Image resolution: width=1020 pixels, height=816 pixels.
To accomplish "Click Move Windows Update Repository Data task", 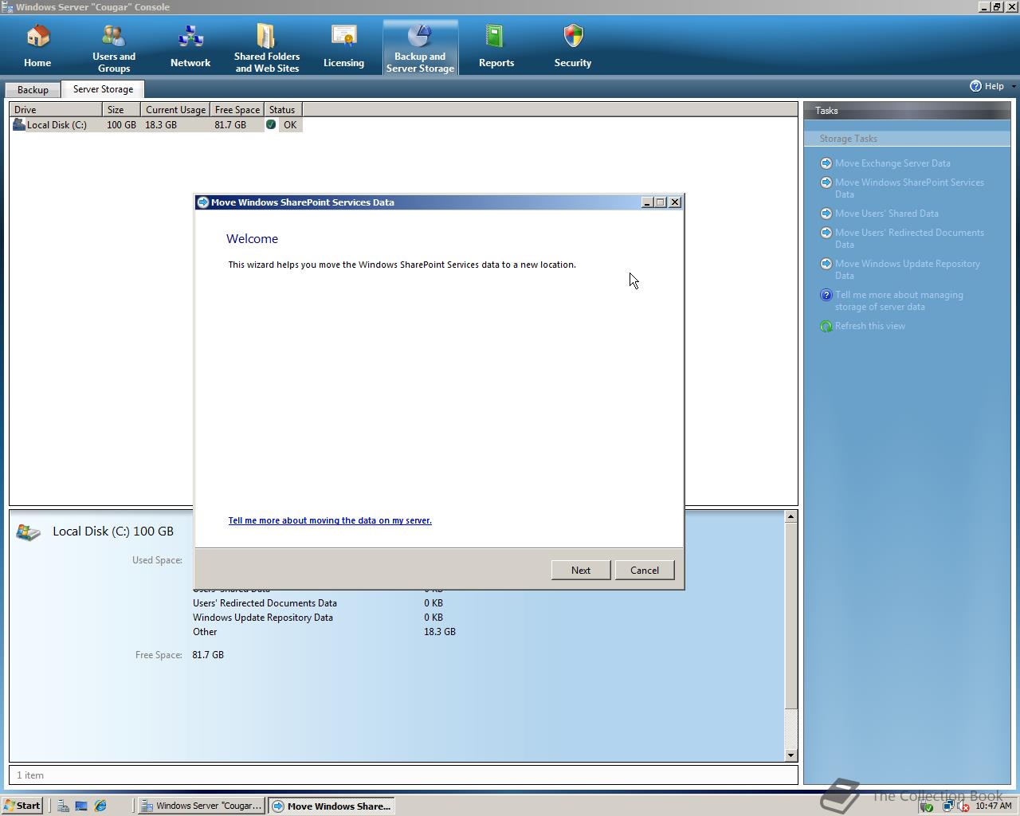I will click(x=907, y=269).
